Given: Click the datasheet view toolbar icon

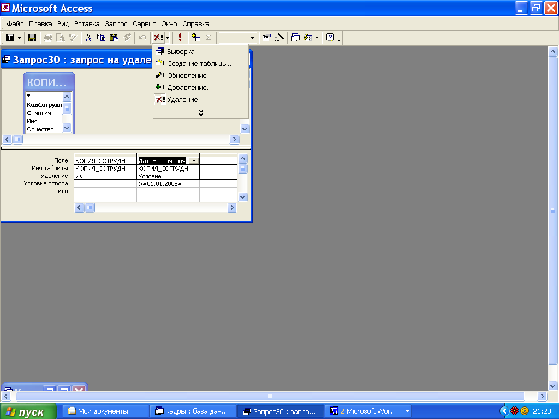Looking at the screenshot, I should tap(10, 38).
